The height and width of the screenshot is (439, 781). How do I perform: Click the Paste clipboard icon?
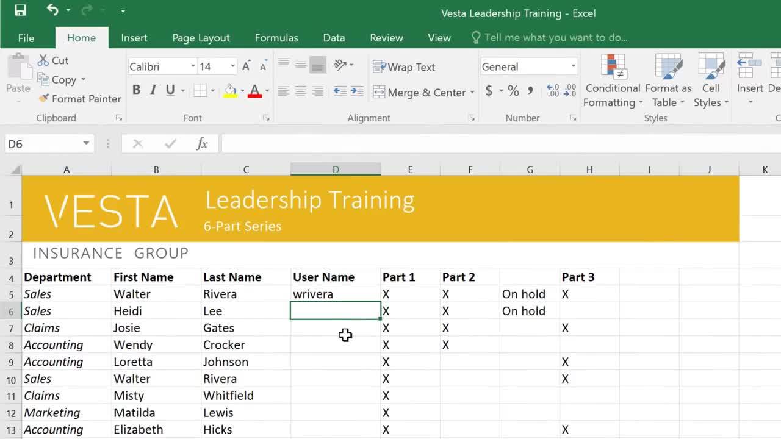18,67
